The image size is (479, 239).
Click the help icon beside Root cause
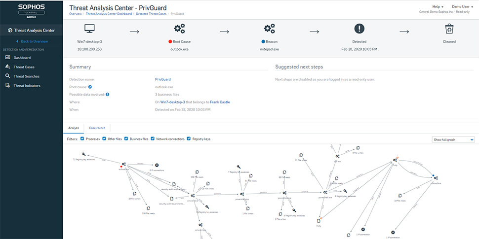pos(90,87)
